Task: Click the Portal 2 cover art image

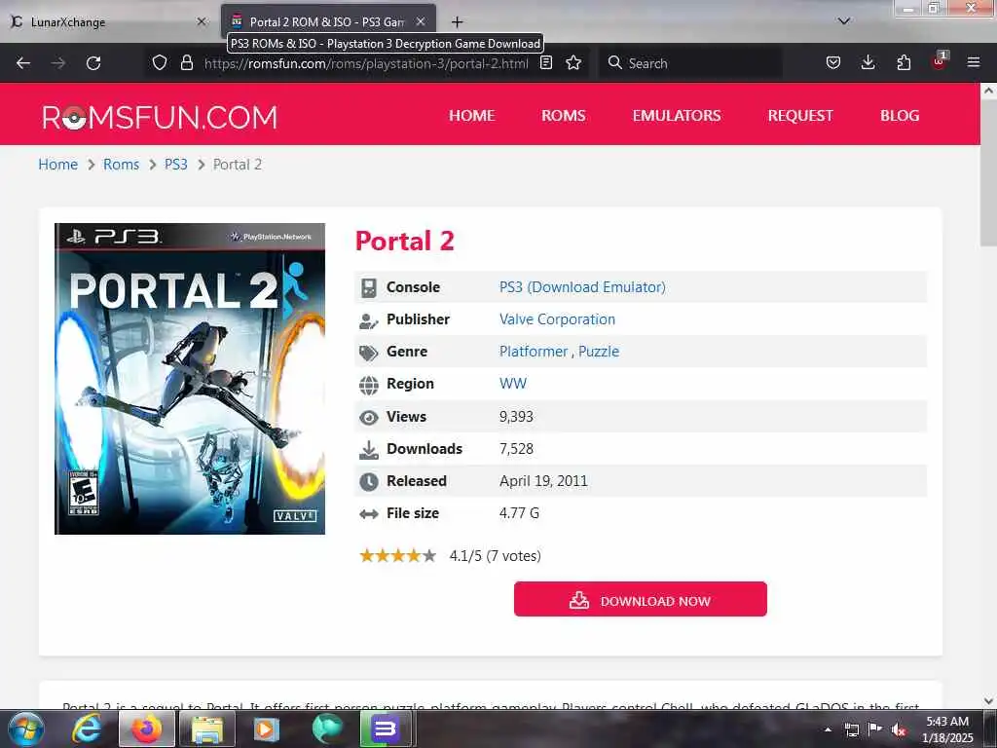Action: [x=190, y=379]
